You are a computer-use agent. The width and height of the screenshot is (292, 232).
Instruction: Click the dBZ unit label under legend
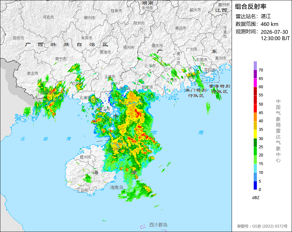coord(256,198)
